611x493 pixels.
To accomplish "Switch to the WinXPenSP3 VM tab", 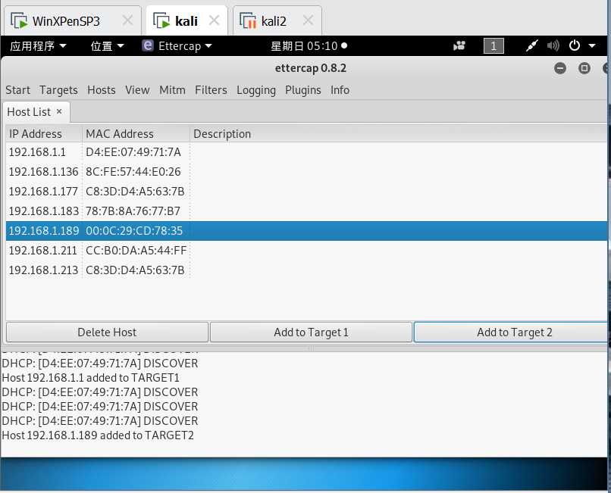I will pos(73,20).
